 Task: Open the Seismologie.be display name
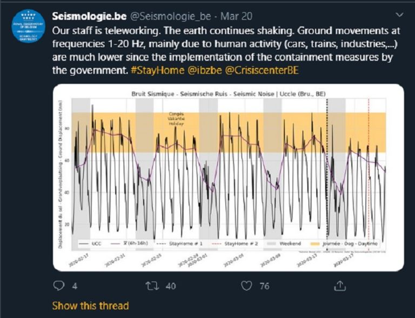(x=89, y=17)
